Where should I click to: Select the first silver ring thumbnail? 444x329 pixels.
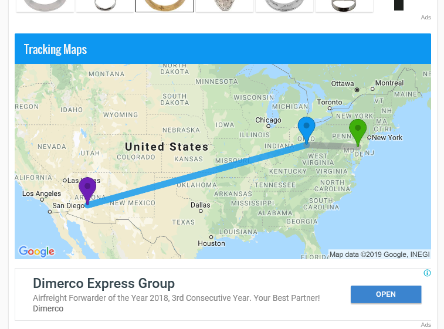[x=45, y=5]
